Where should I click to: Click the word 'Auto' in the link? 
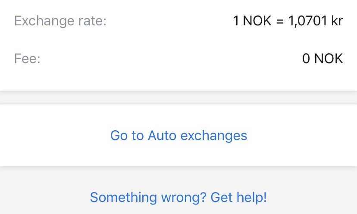[x=162, y=135]
